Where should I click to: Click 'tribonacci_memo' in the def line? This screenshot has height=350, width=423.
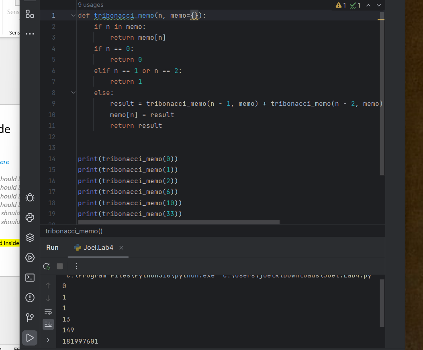coord(124,16)
